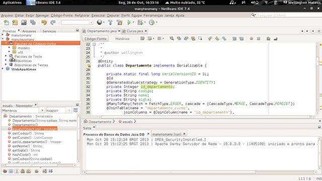
Task: Click the Redo arrow icon
Action: coord(53,22)
